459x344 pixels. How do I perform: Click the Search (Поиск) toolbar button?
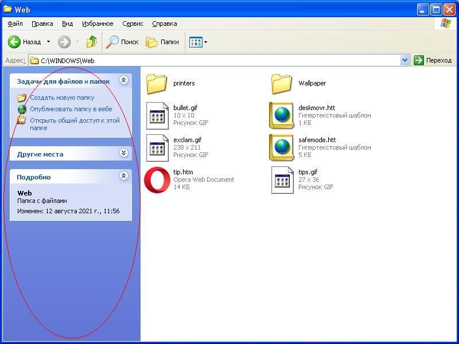(123, 42)
